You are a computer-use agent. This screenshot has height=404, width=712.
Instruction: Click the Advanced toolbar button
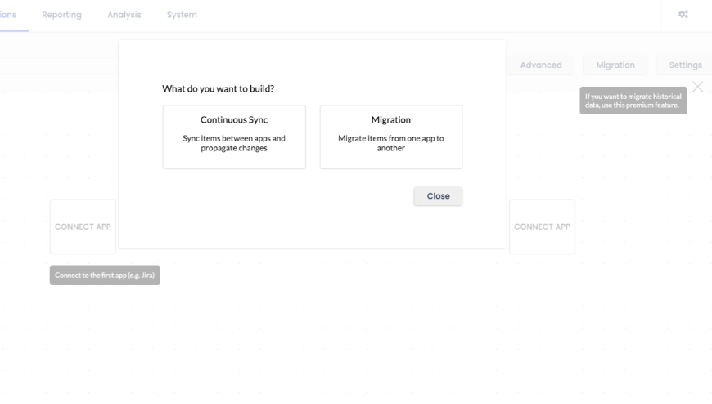tap(541, 65)
